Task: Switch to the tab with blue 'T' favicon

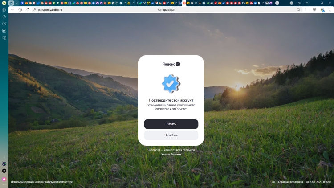Action: (22, 3)
